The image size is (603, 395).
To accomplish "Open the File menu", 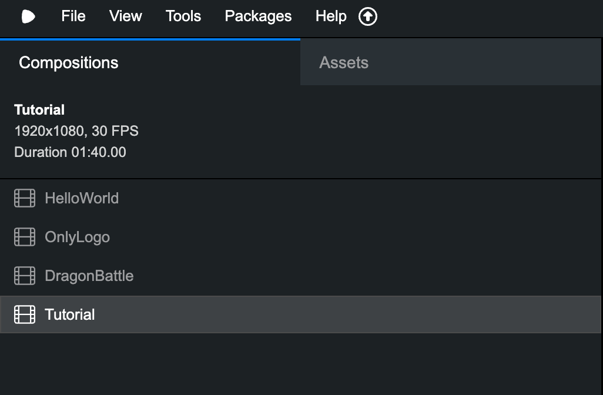I will (x=73, y=16).
